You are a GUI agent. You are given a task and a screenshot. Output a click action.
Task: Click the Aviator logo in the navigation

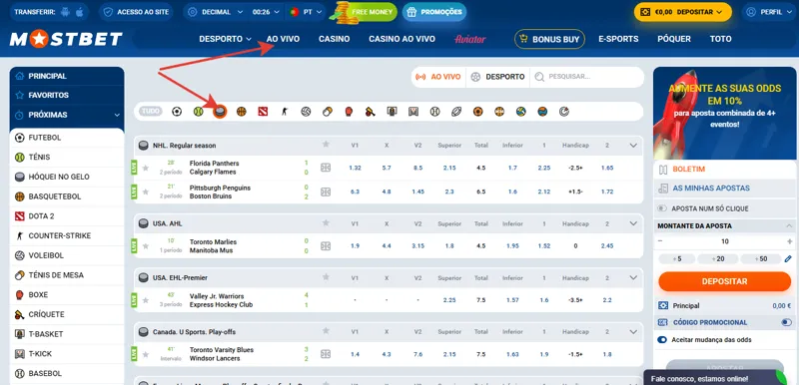[x=470, y=39]
